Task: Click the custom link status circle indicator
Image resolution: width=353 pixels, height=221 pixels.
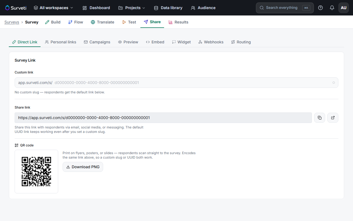Action: click(334, 83)
